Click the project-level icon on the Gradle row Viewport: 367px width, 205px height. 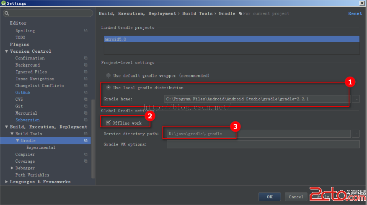(x=85, y=141)
